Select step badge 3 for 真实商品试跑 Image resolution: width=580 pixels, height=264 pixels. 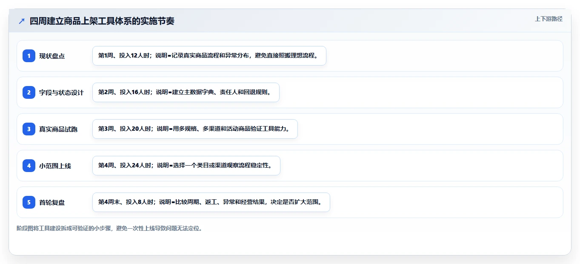click(29, 129)
